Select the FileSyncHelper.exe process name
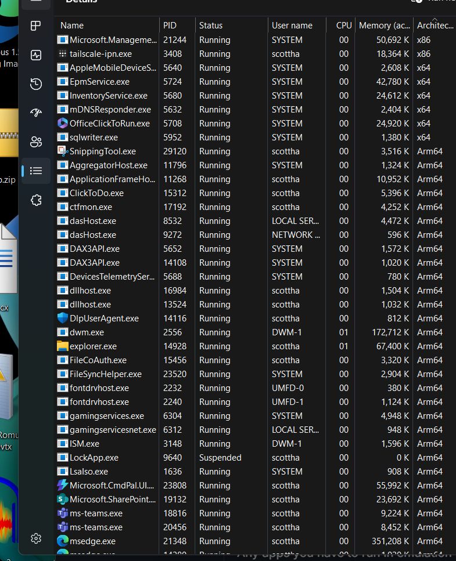456x561 pixels. 106,374
